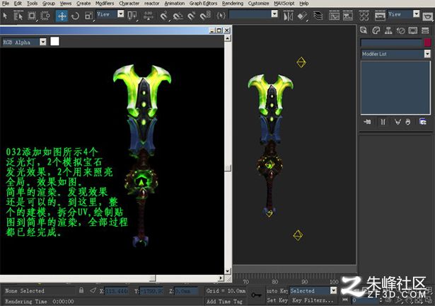Viewport: 435px width, 306px height.
Task: Click Add Time Tag
Action: click(224, 301)
